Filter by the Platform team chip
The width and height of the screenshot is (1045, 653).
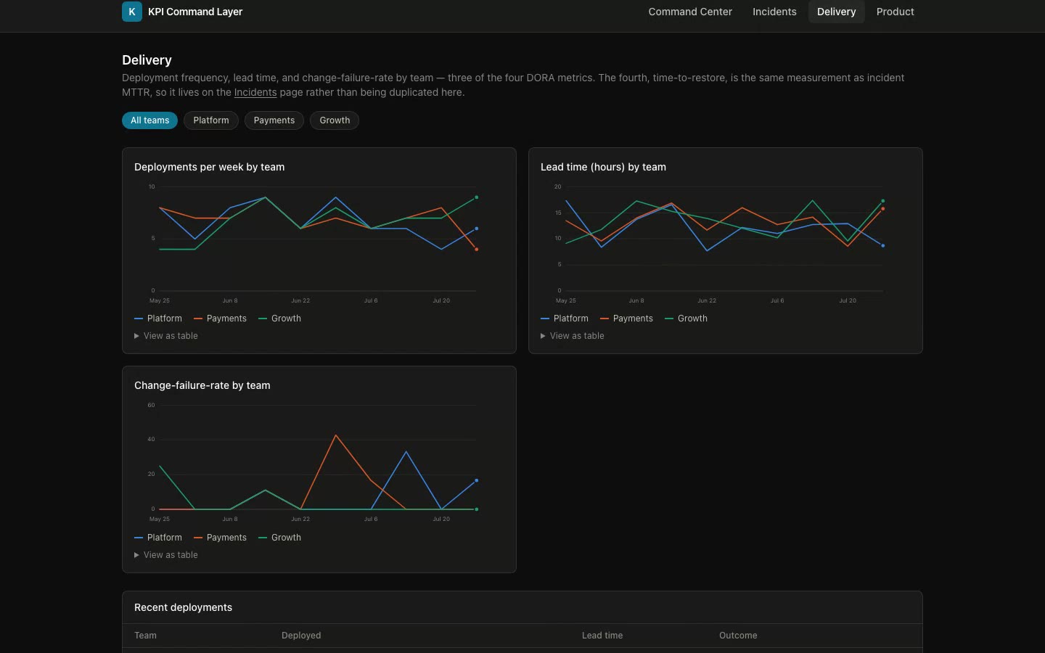(211, 120)
